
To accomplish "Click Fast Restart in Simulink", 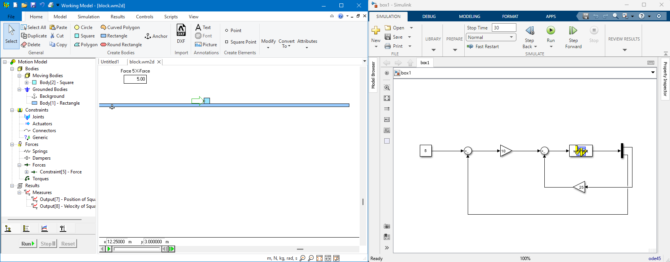I will 483,47.
